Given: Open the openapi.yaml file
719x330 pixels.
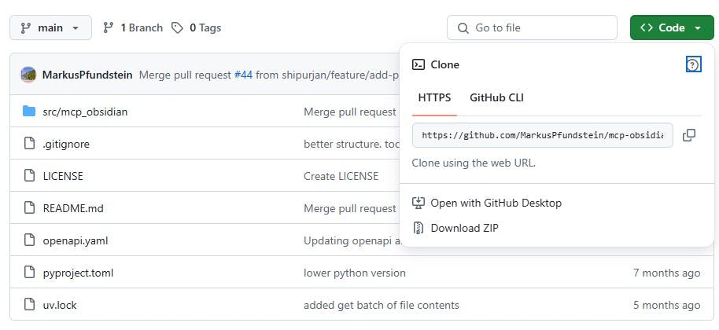Looking at the screenshot, I should 76,240.
